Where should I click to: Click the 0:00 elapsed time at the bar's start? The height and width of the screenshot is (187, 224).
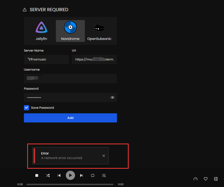(20, 184)
